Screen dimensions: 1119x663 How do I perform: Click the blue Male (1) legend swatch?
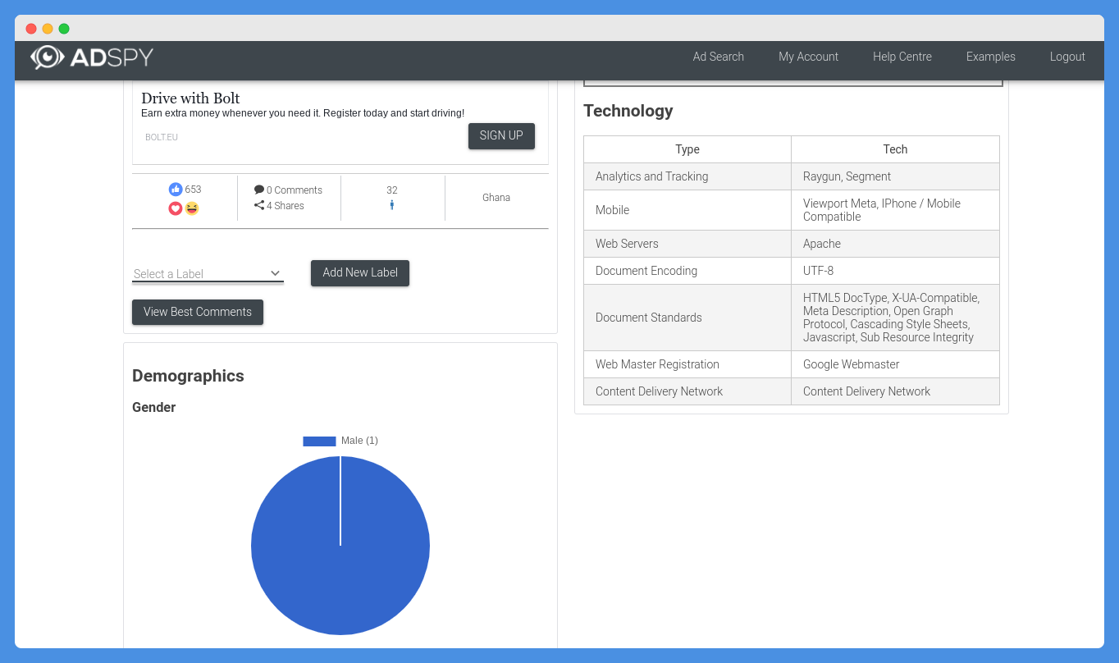coord(319,441)
